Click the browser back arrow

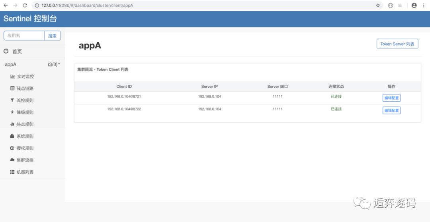[x=6, y=5]
